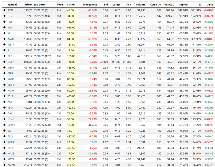Open the GETY symbol link
Screen dimensions: 215x167
[11, 62]
